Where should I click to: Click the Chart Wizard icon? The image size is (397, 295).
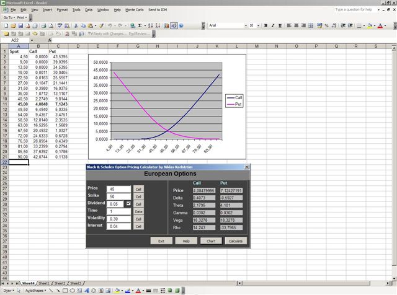pos(166,25)
